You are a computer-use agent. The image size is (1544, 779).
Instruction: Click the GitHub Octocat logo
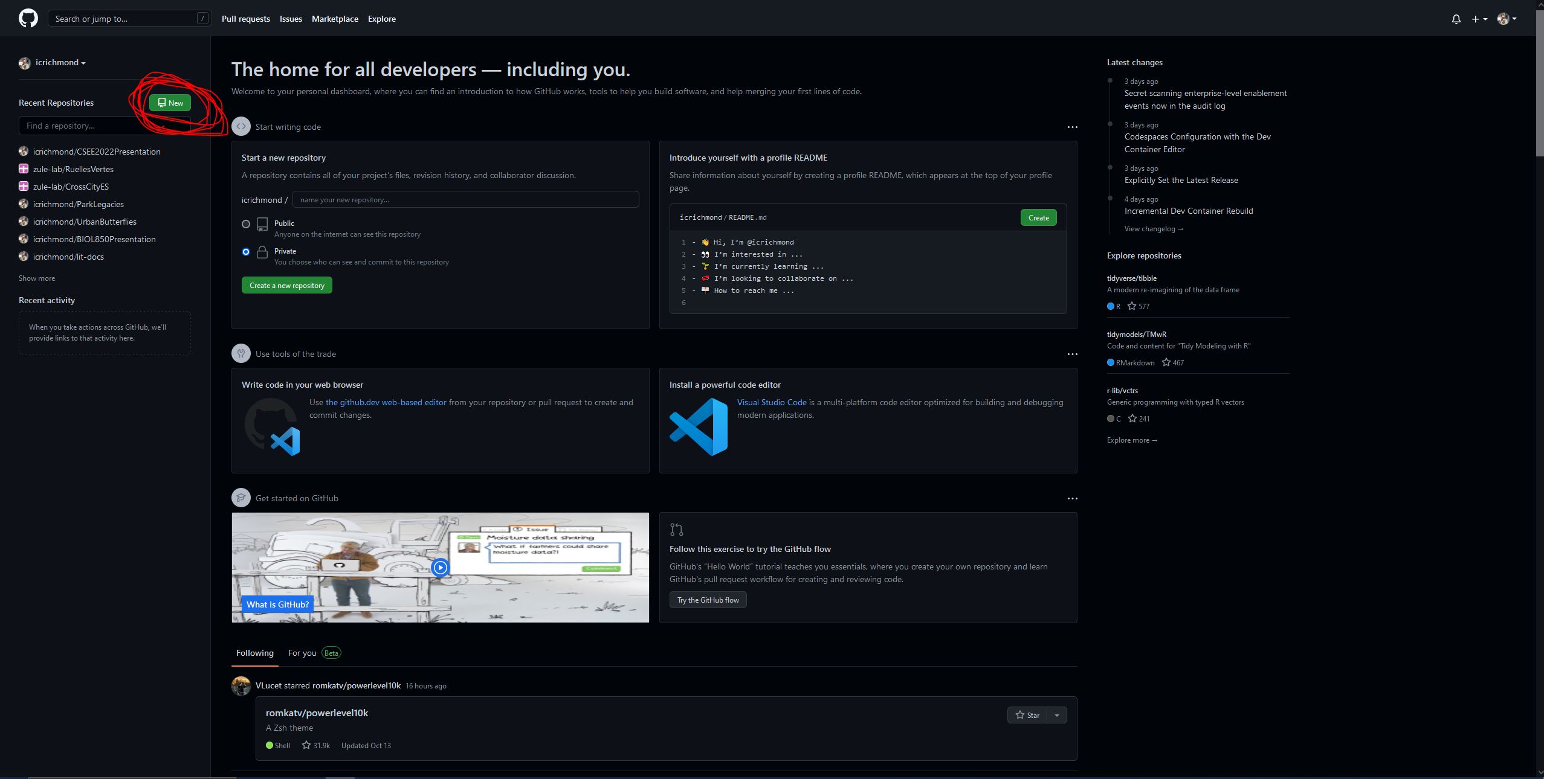tap(28, 18)
